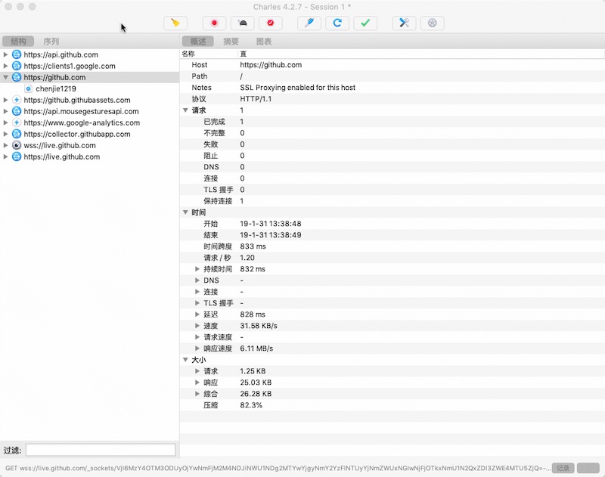Expand the 响应速度 response speed row
Viewport: 605px width, 477px height.
(197, 348)
